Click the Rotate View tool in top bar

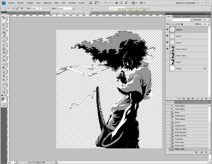point(126,3)
